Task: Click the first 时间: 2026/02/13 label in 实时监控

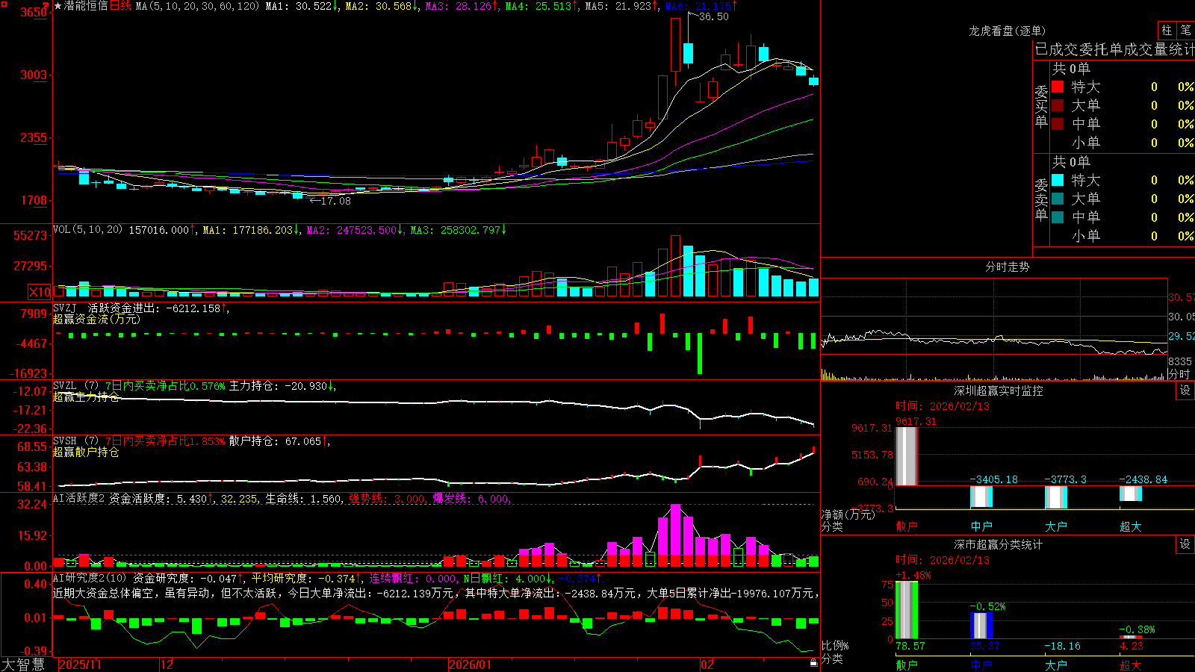Action: (943, 406)
